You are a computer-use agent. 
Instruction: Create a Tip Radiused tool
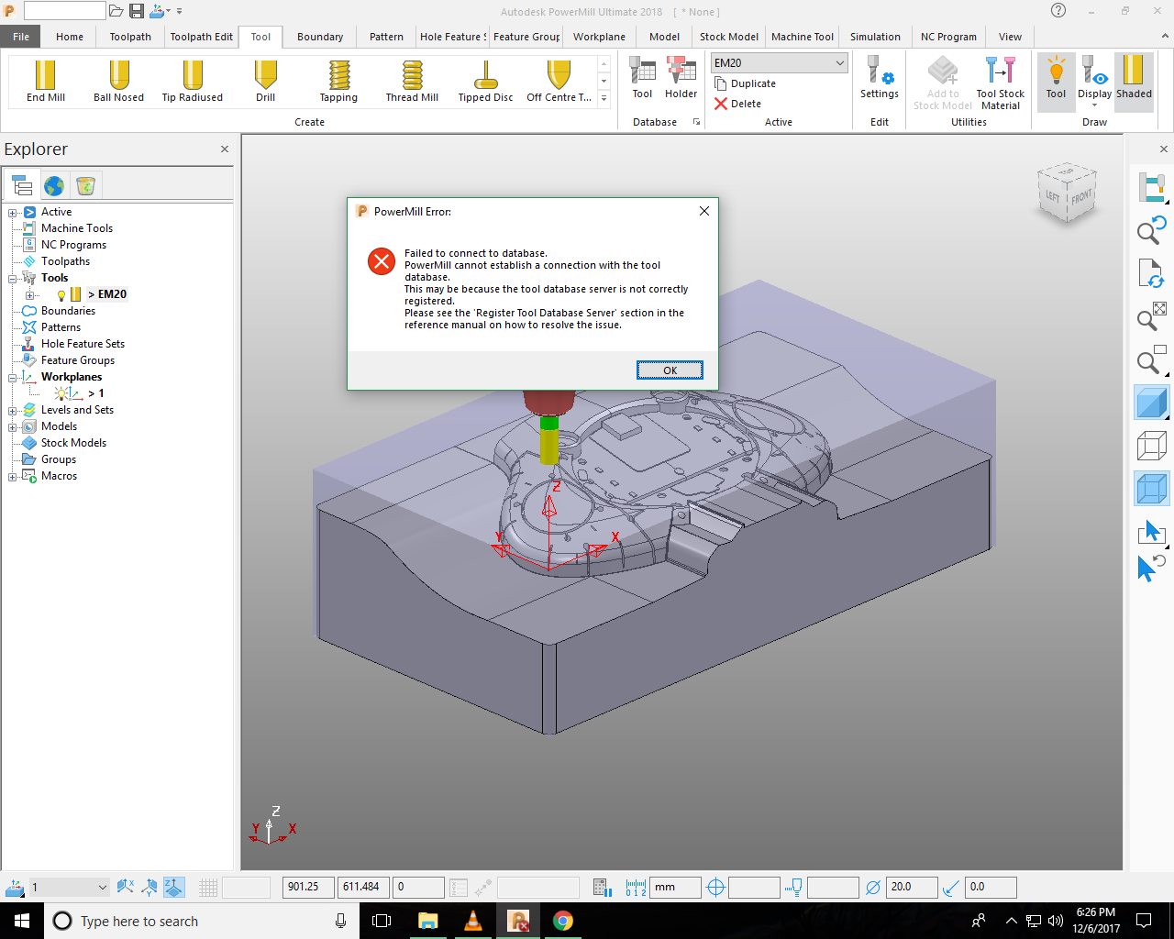tap(193, 81)
